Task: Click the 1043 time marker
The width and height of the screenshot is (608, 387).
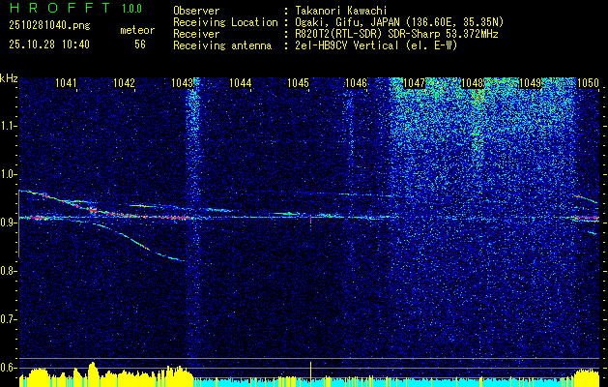Action: [183, 82]
